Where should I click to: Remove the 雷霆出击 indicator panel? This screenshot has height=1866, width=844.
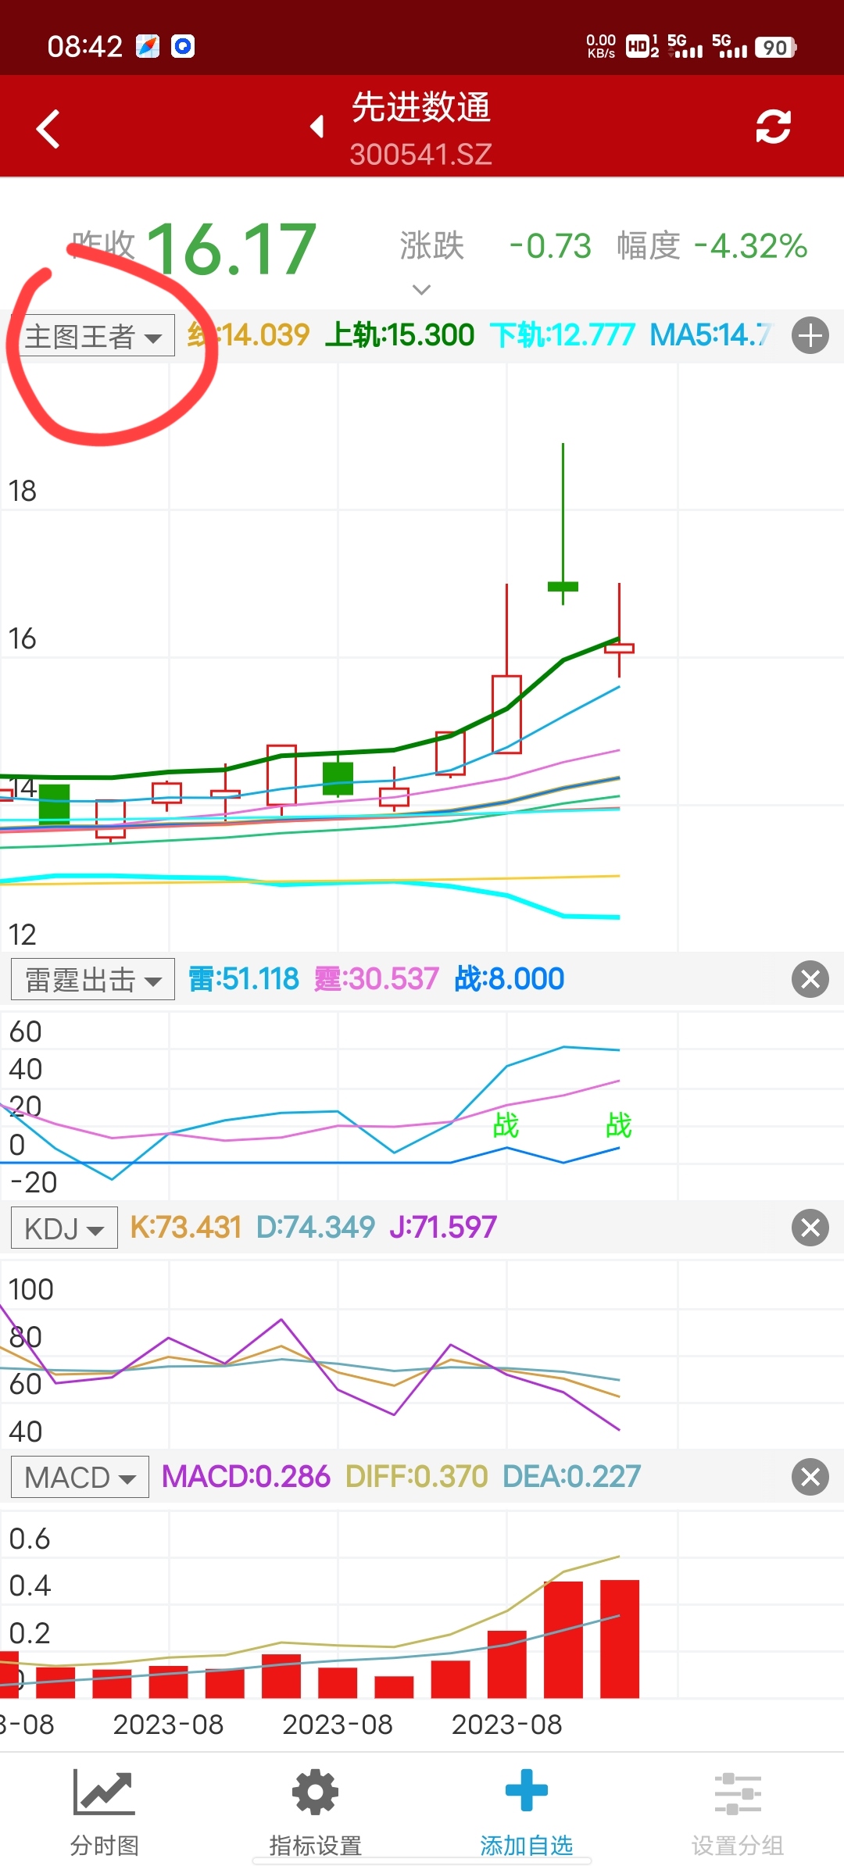(x=810, y=979)
